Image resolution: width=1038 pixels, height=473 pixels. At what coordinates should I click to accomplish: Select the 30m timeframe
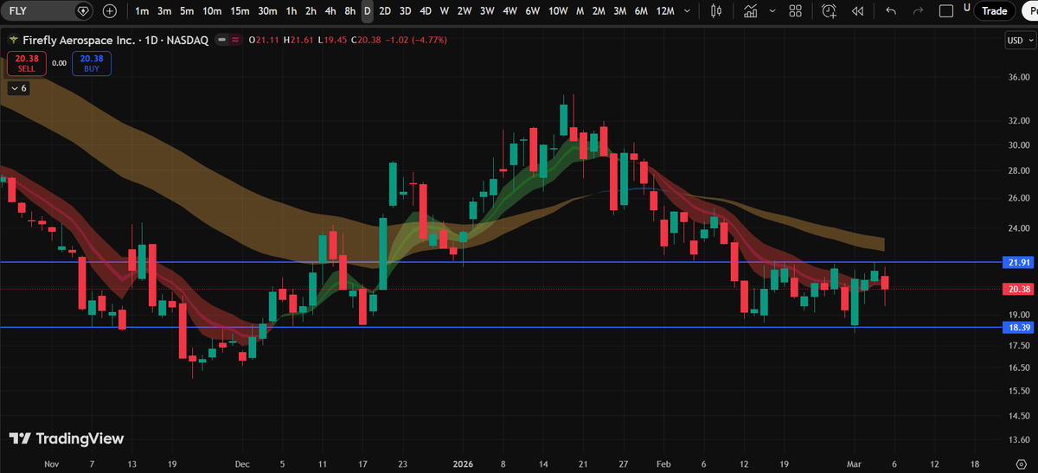coord(267,11)
